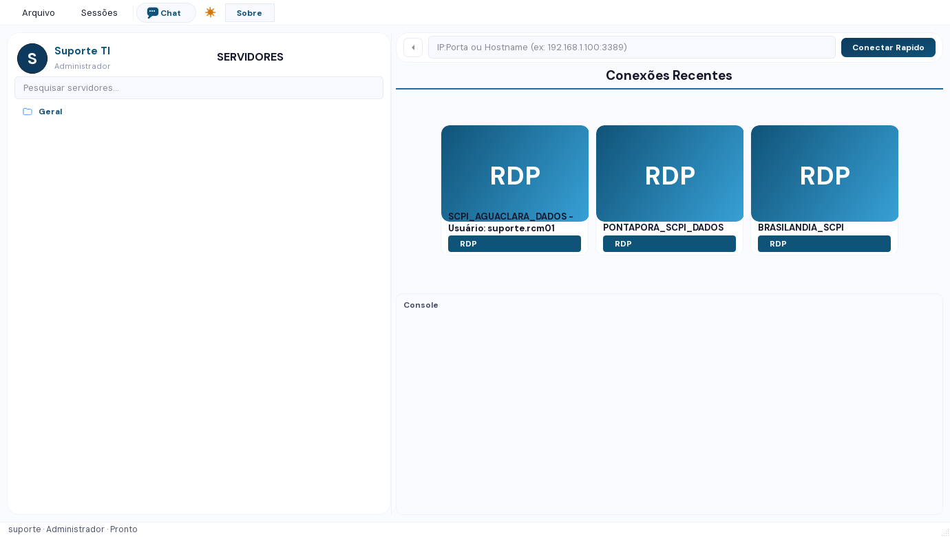Screen dimensions: 950x537
Task: Click RDP button under BRASILANDIA_SCPI
Action: (824, 244)
